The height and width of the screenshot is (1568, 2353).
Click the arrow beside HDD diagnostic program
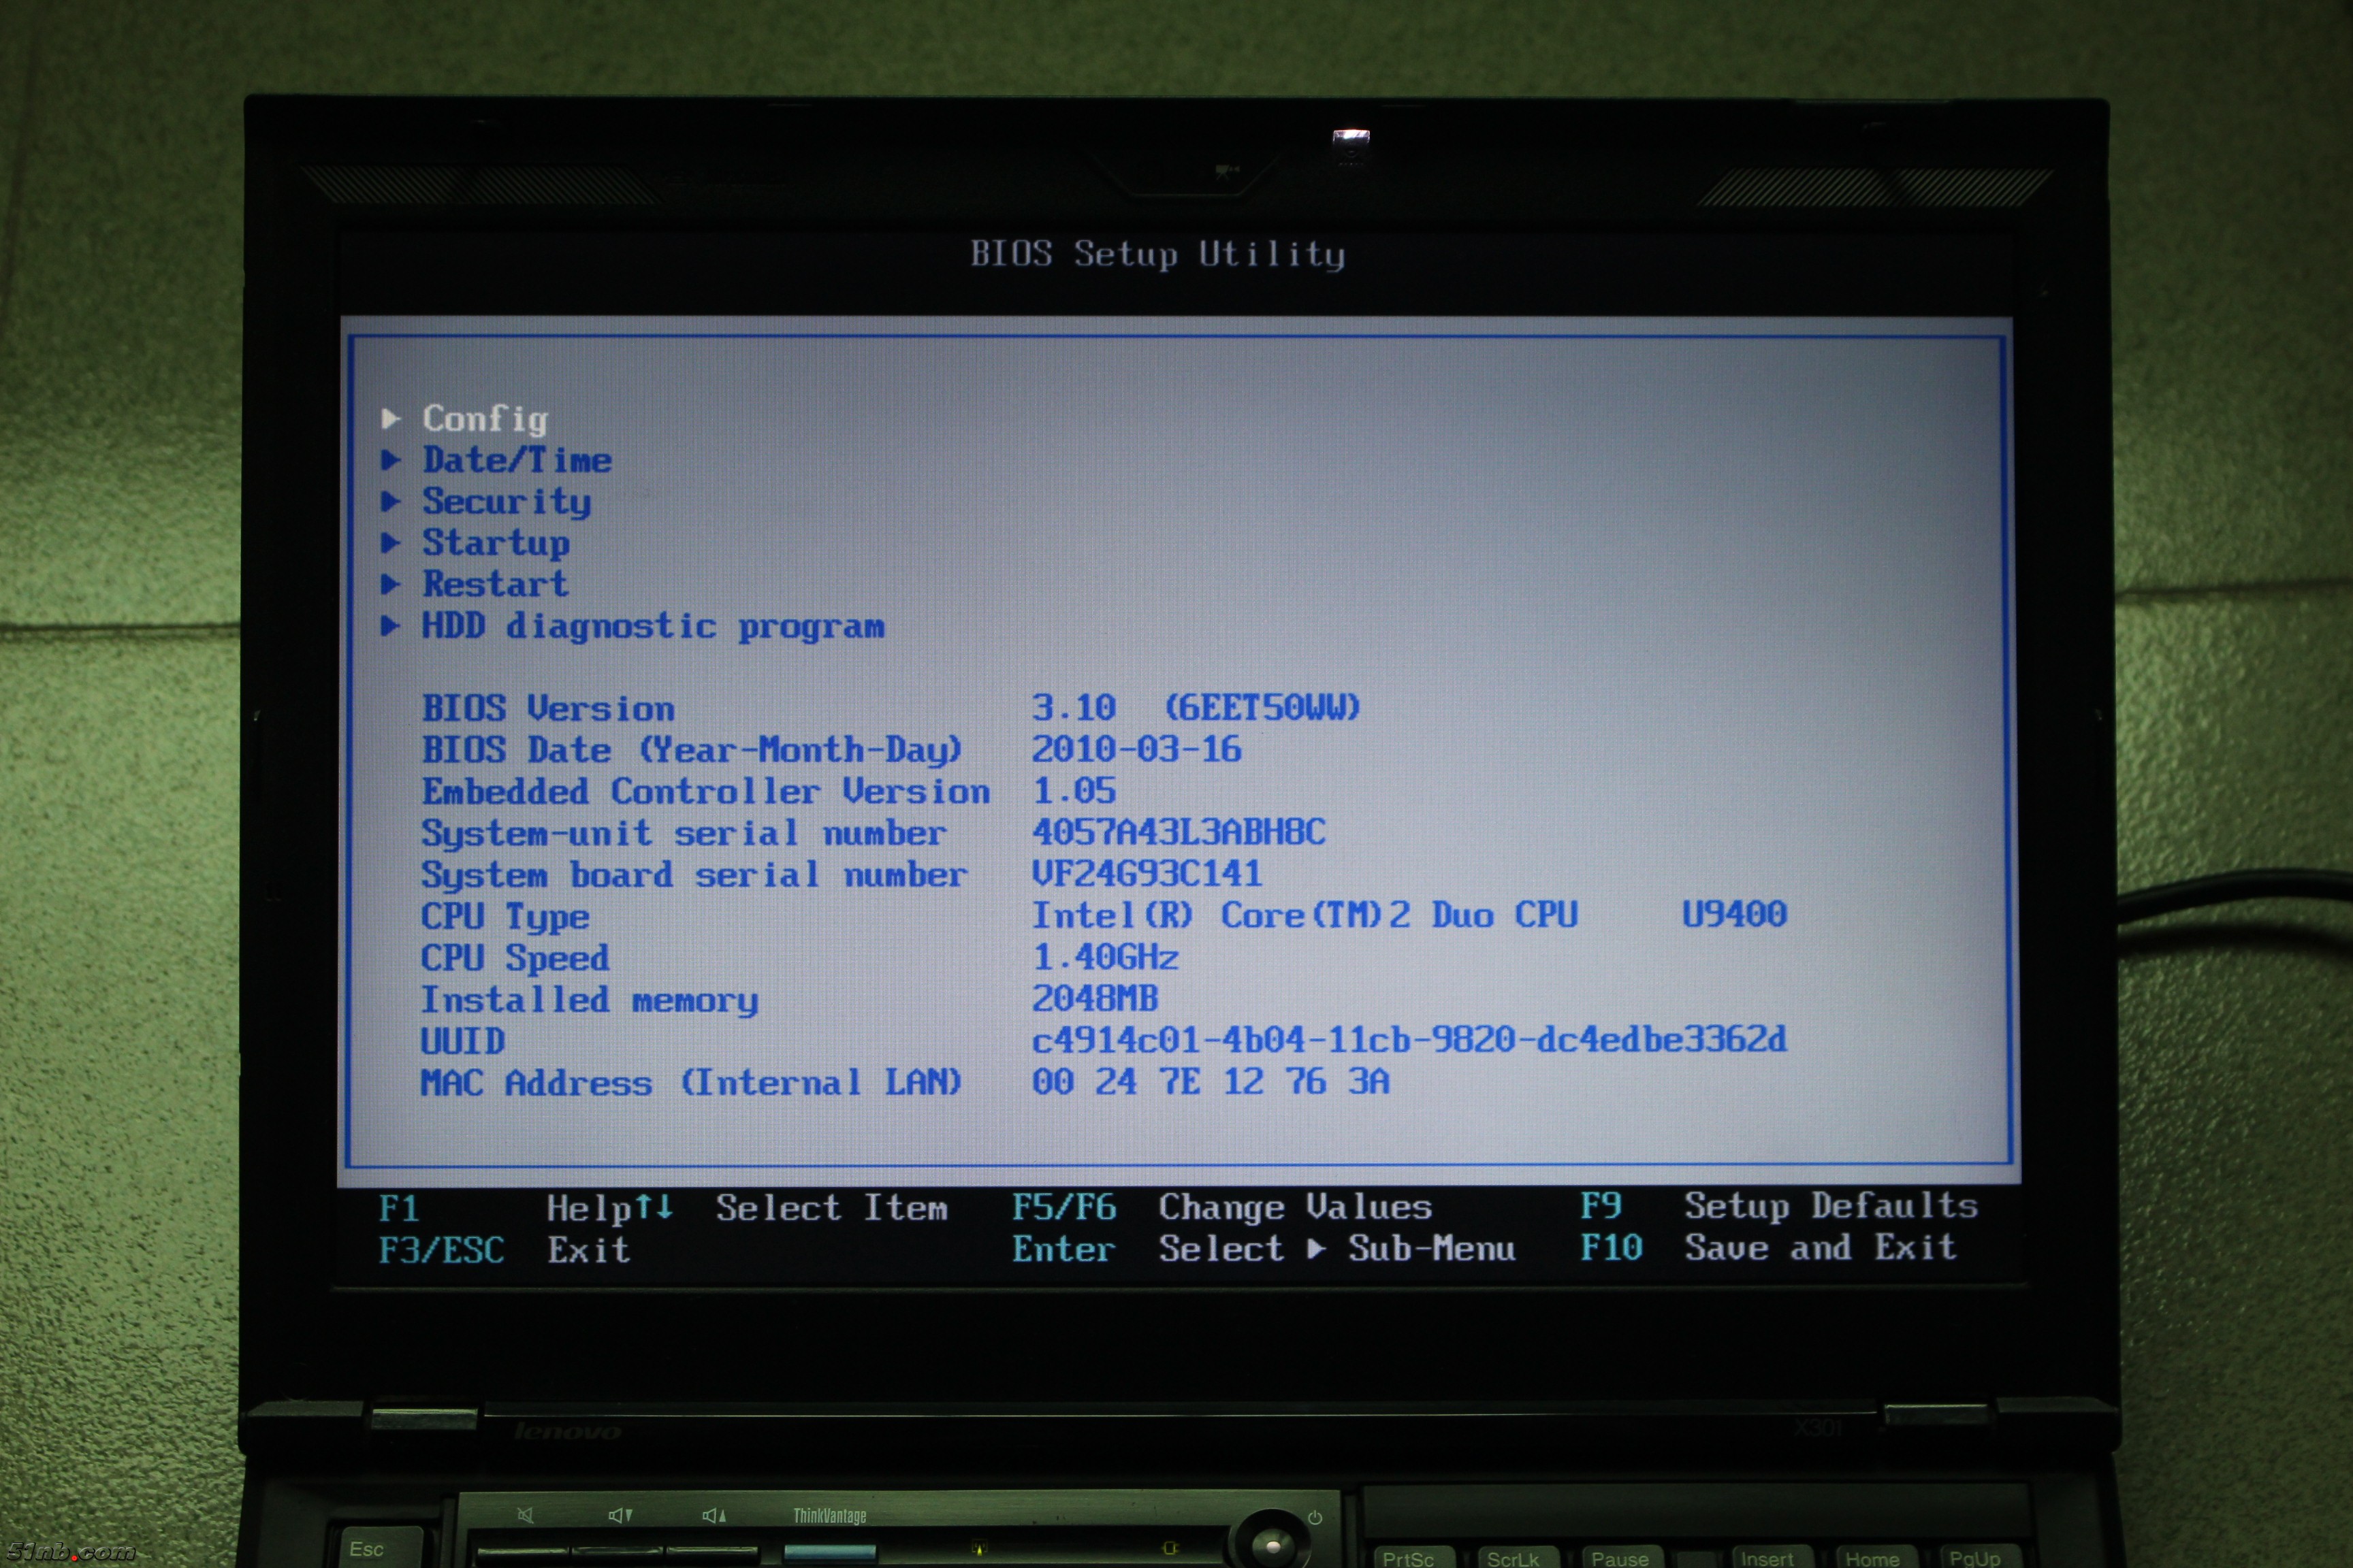391,626
